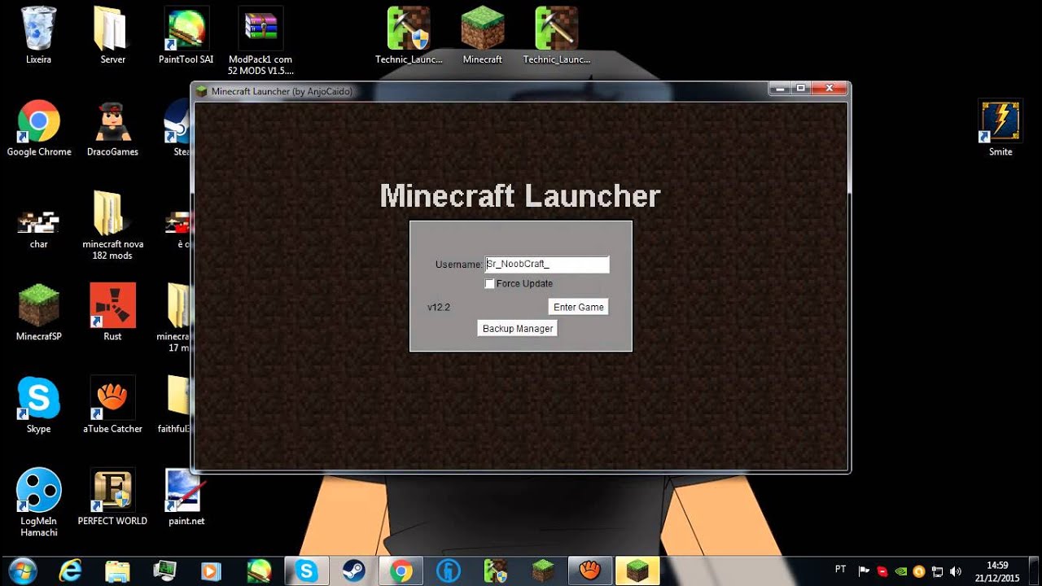Click the network tray icon
Image resolution: width=1042 pixels, height=586 pixels.
point(937,571)
